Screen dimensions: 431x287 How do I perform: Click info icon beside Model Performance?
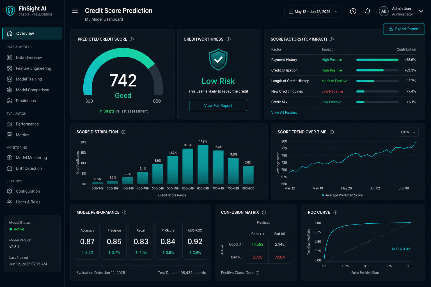pyautogui.click(x=124, y=212)
